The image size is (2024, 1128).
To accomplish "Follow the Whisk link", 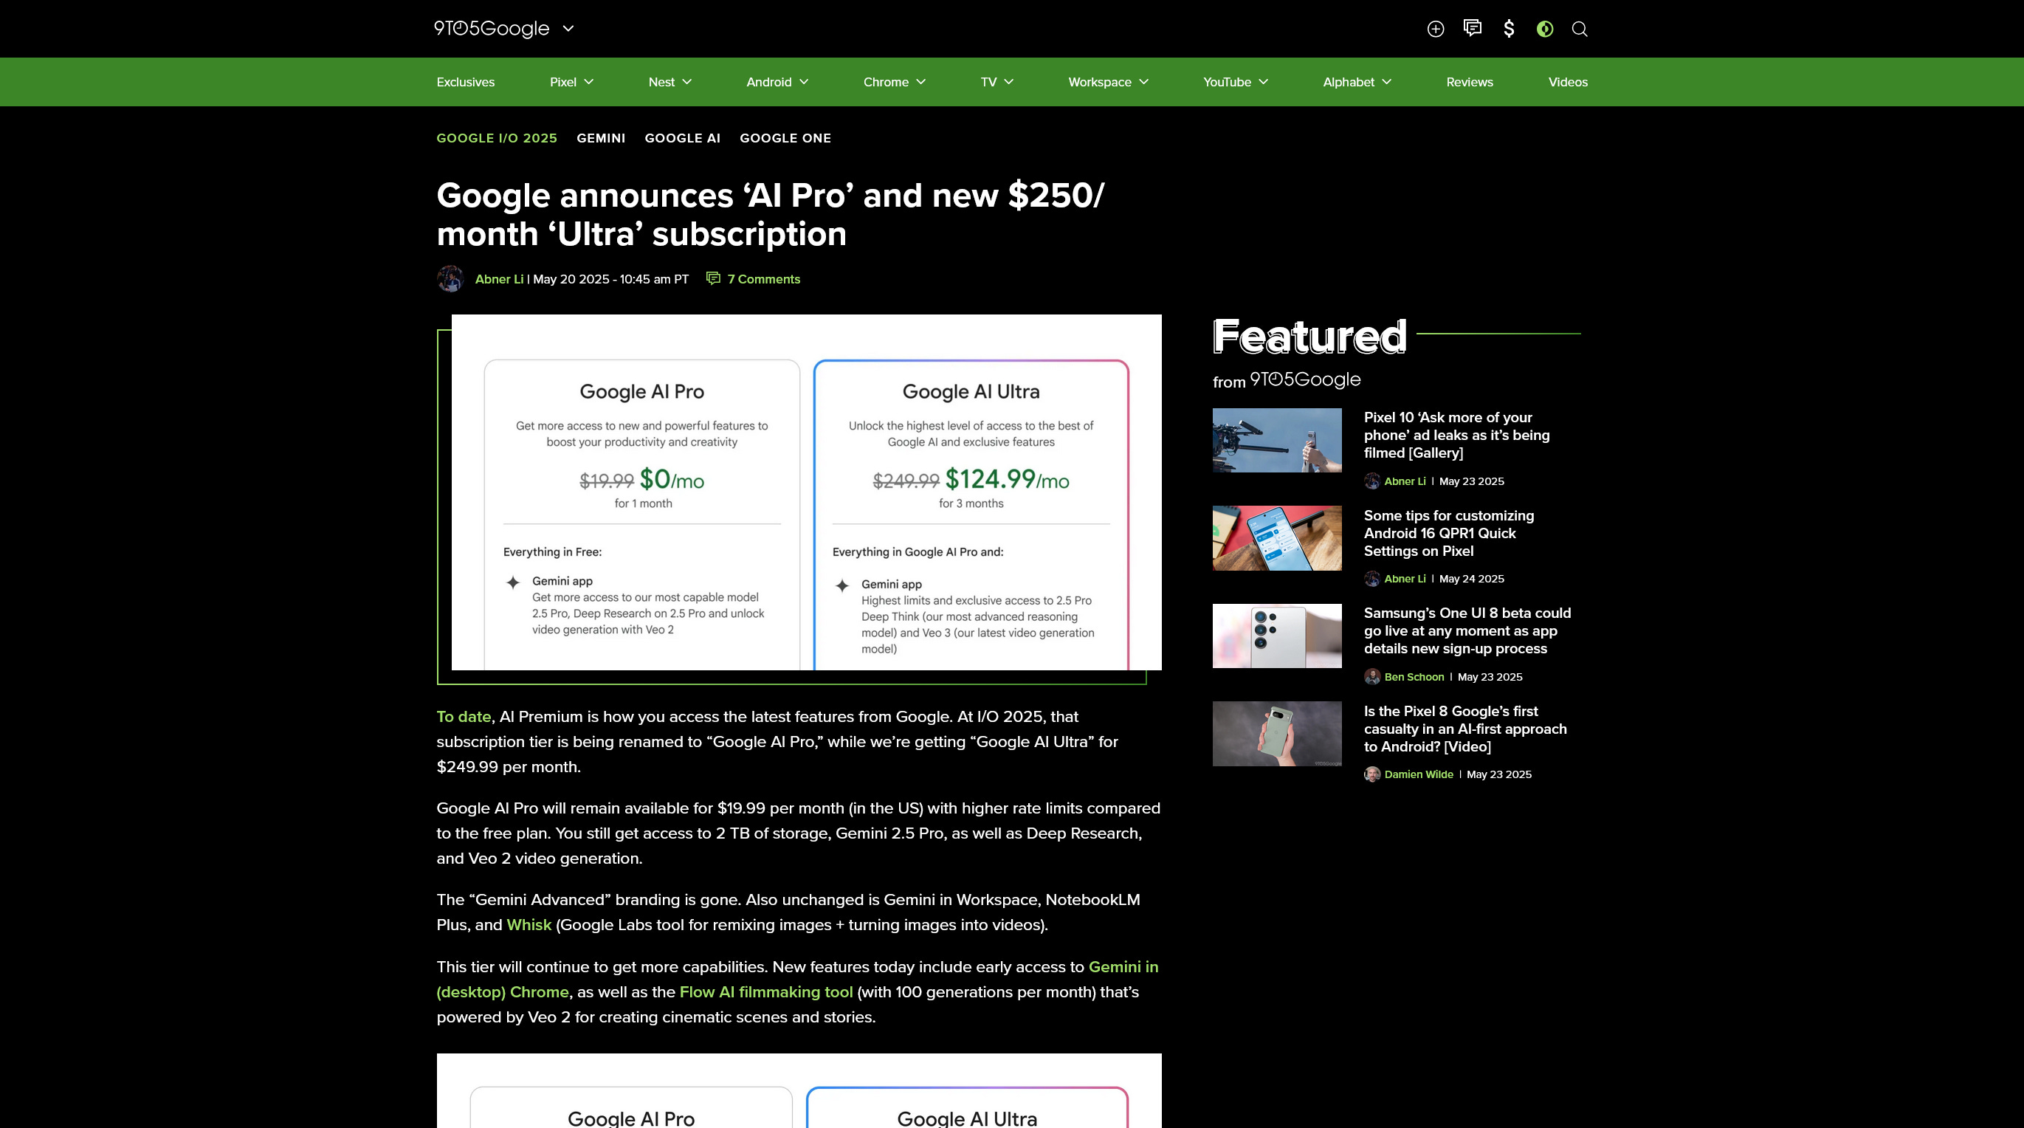I will (529, 925).
